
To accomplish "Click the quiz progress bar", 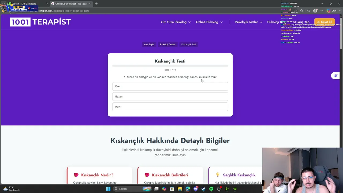I will click(x=170, y=66).
